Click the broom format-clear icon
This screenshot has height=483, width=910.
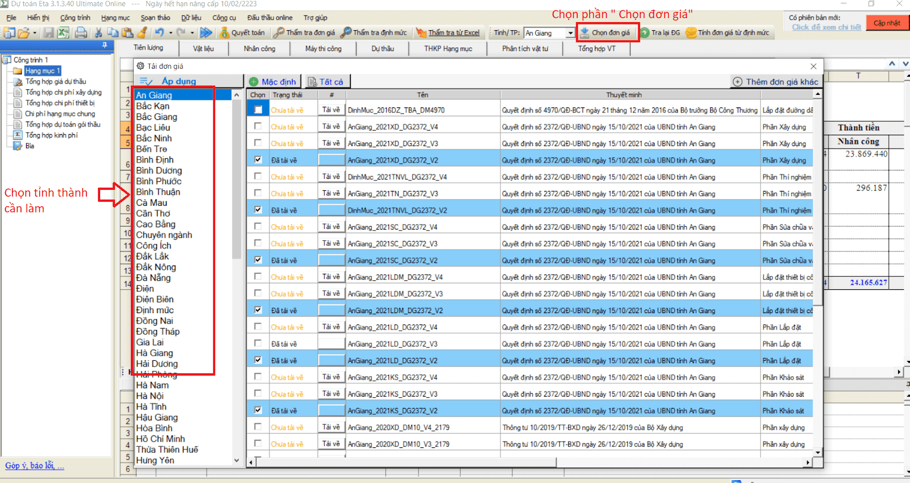pos(142,33)
